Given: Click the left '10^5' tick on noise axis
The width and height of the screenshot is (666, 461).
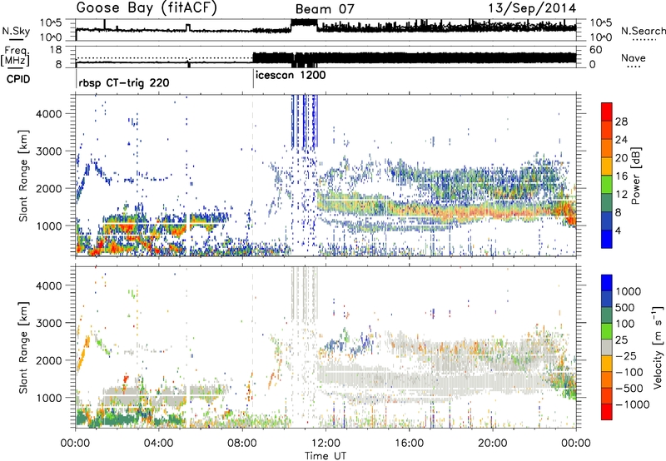Looking at the screenshot, I should [51, 23].
